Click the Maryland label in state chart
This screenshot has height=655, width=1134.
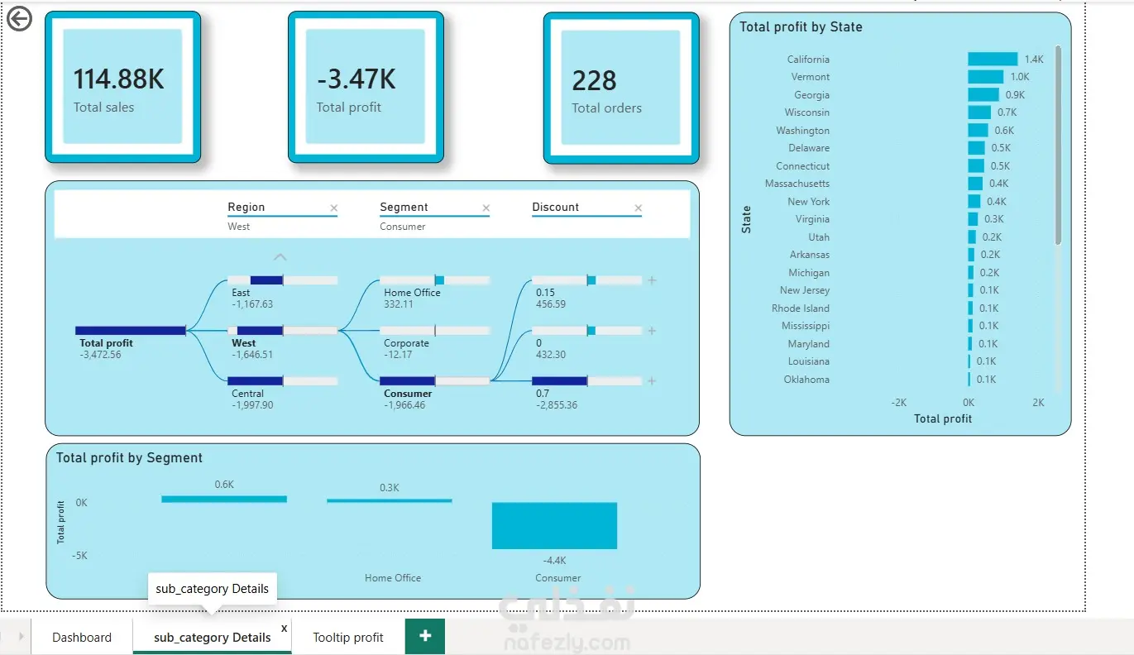[809, 344]
